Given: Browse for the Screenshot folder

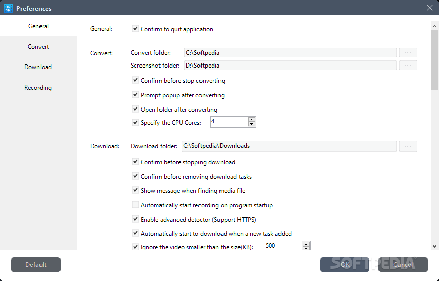Looking at the screenshot, I should click(x=408, y=66).
